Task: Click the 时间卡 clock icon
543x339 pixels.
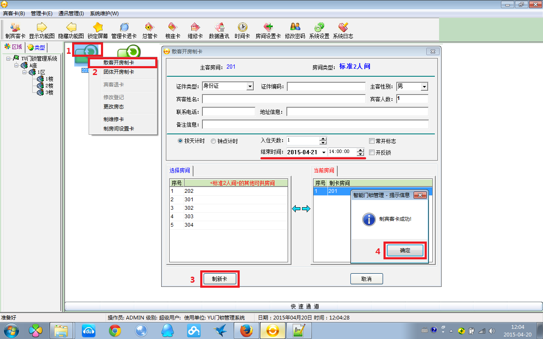Action: click(x=242, y=28)
